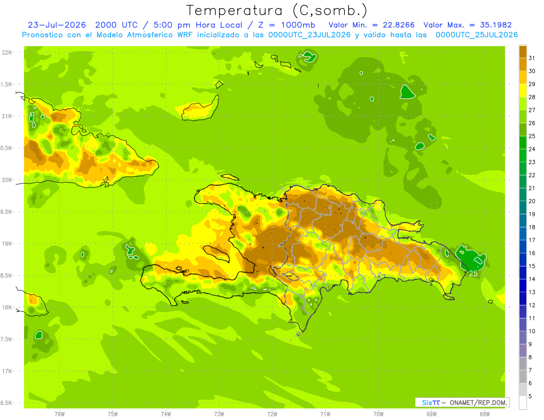
Task: Click the '28' label on the color scale
Action: [532, 97]
